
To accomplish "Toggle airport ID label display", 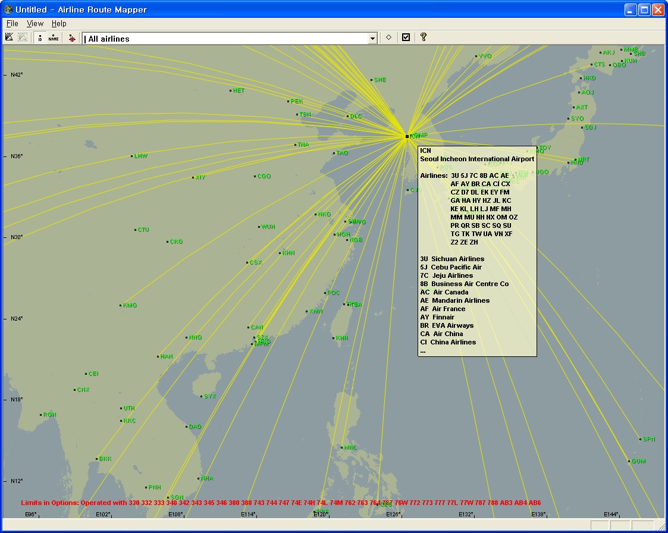I will point(40,37).
